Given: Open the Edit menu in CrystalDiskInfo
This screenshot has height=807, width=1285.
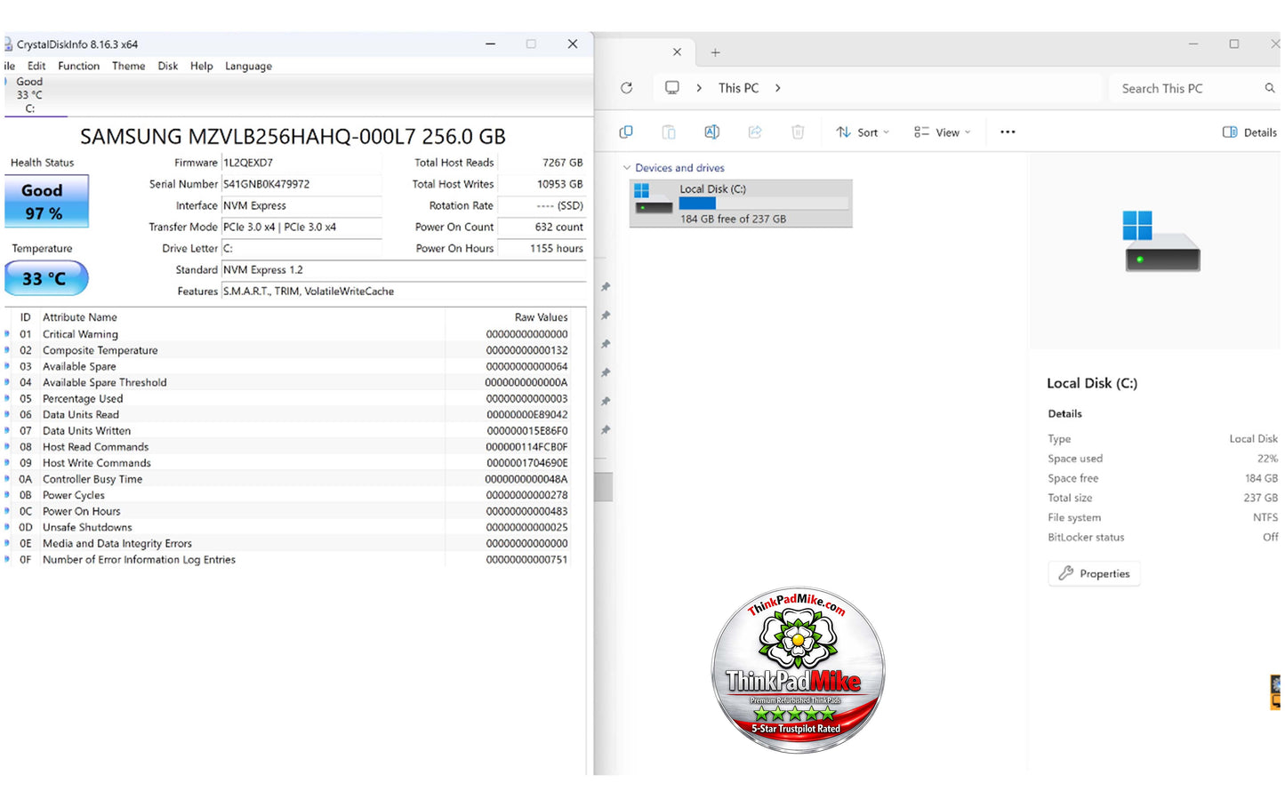Looking at the screenshot, I should 36,66.
